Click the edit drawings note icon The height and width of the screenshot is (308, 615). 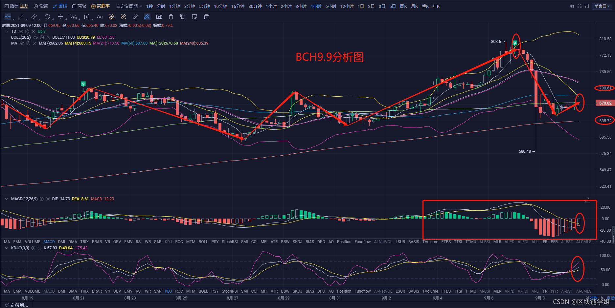194,17
